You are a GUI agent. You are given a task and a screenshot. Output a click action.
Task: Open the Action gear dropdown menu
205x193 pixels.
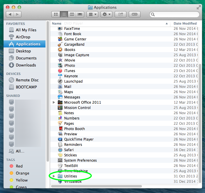point(106,14)
